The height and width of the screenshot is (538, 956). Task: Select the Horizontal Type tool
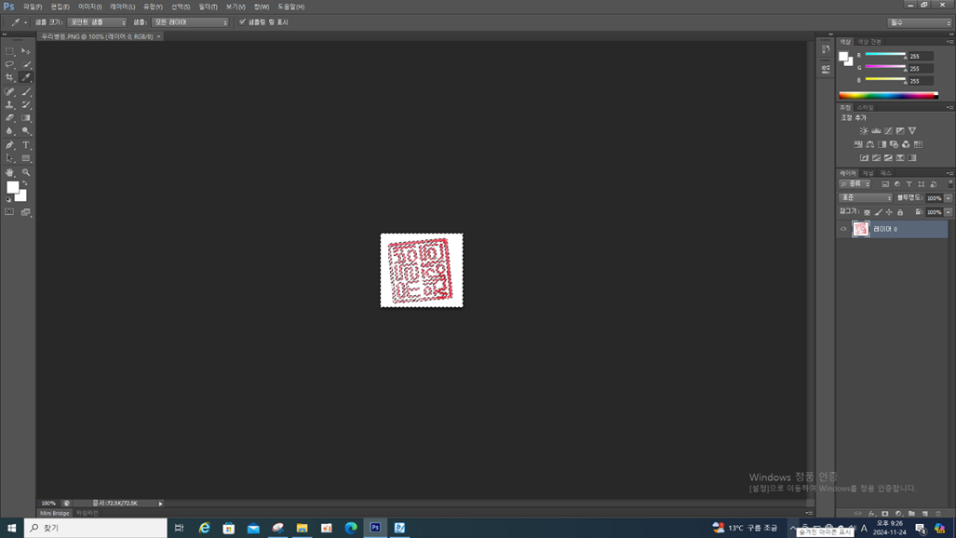coord(26,145)
